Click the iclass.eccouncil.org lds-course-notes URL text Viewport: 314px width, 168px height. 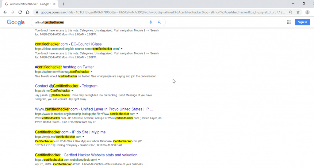[x=77, y=49]
